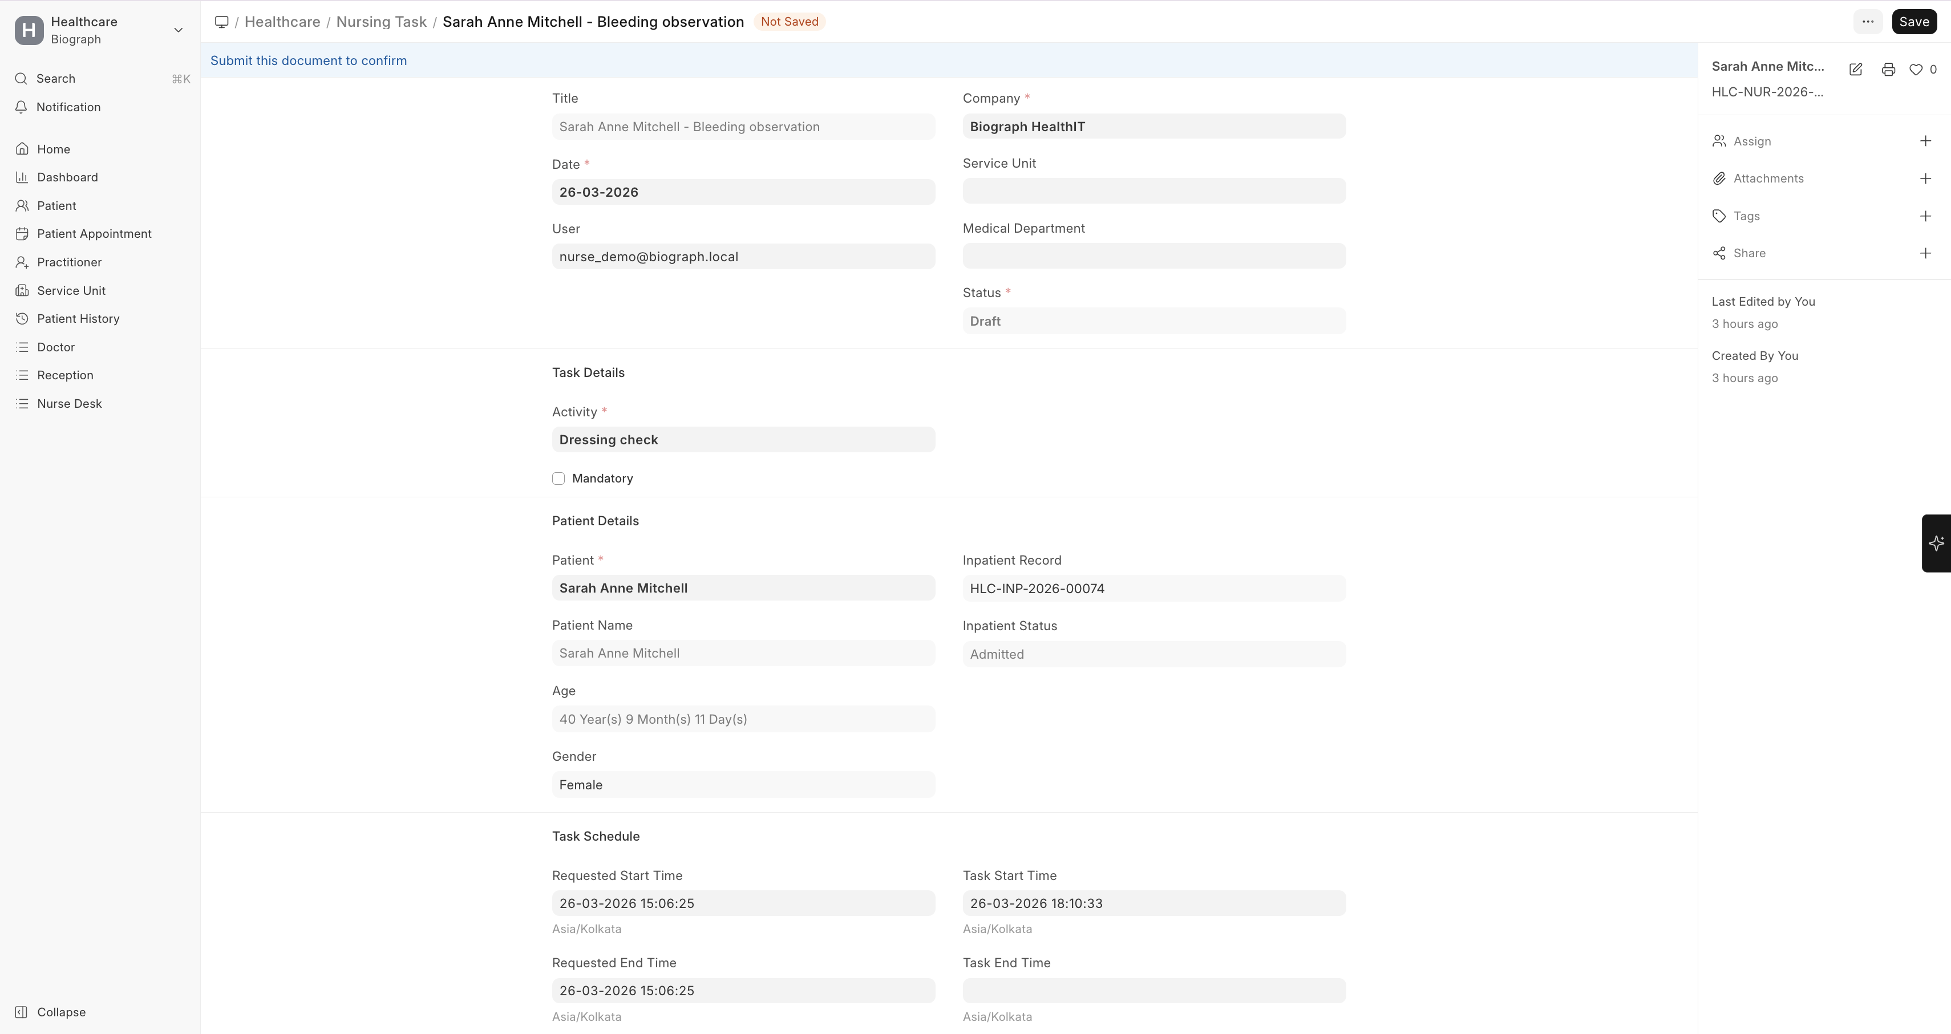Open the AI sparkle side panel

tap(1936, 543)
